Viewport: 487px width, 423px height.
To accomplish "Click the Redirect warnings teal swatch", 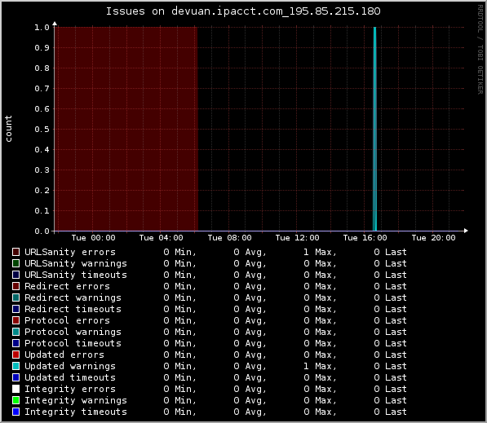I will [15, 297].
